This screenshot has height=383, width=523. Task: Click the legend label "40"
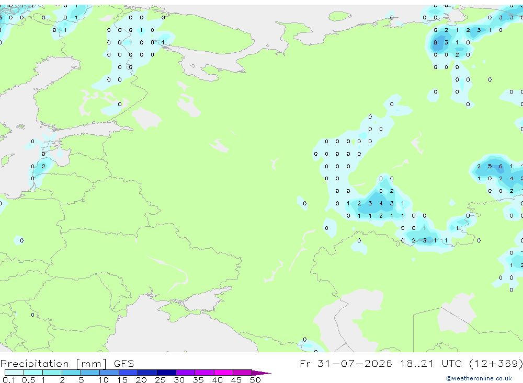(217, 380)
